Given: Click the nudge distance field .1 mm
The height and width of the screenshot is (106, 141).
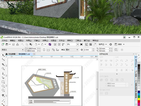Looking at the screenshot, I should pos(88,50).
